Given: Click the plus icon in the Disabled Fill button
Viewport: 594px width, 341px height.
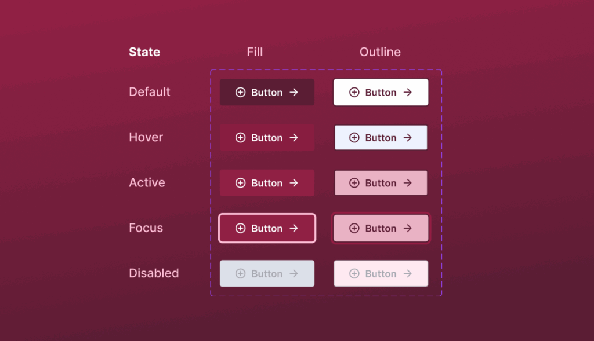Looking at the screenshot, I should (x=241, y=273).
